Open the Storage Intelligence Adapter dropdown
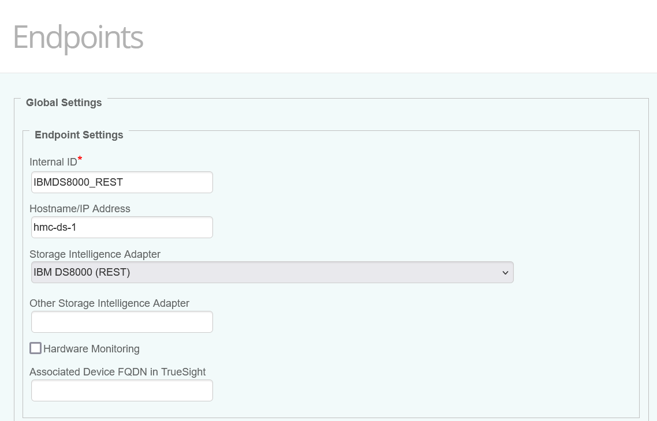The image size is (657, 421). point(271,272)
